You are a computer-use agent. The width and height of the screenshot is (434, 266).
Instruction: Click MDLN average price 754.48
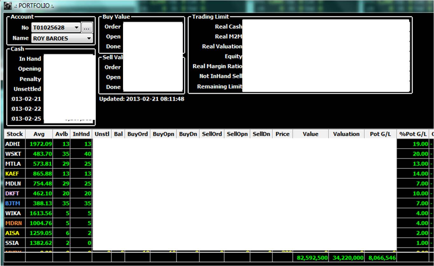click(39, 184)
